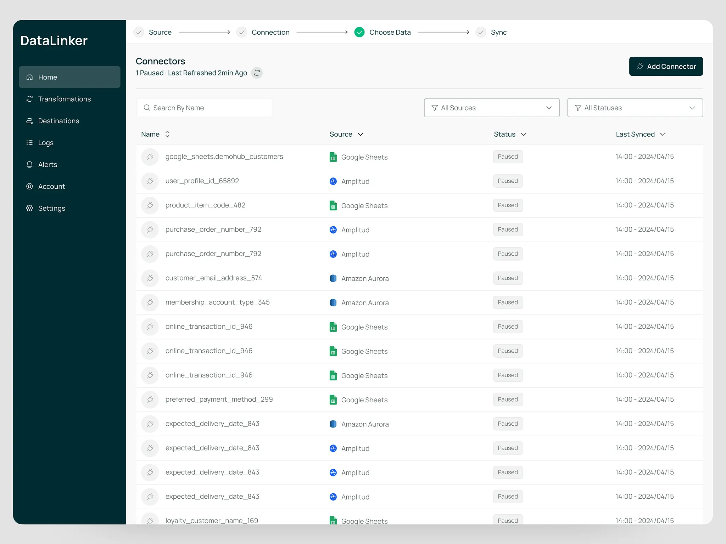Click Google Sheets icon in product_item_code_482 row
Viewport: 726px width, 544px height.
pyautogui.click(x=333, y=205)
